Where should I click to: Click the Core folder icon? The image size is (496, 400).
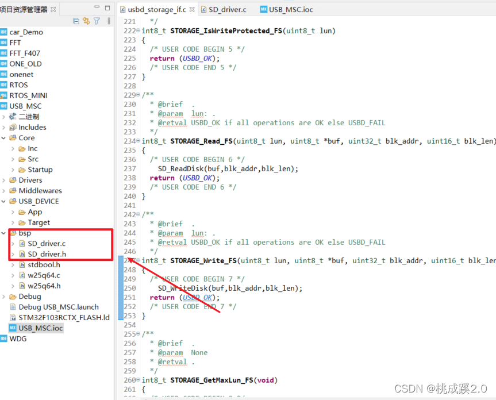tap(13, 138)
